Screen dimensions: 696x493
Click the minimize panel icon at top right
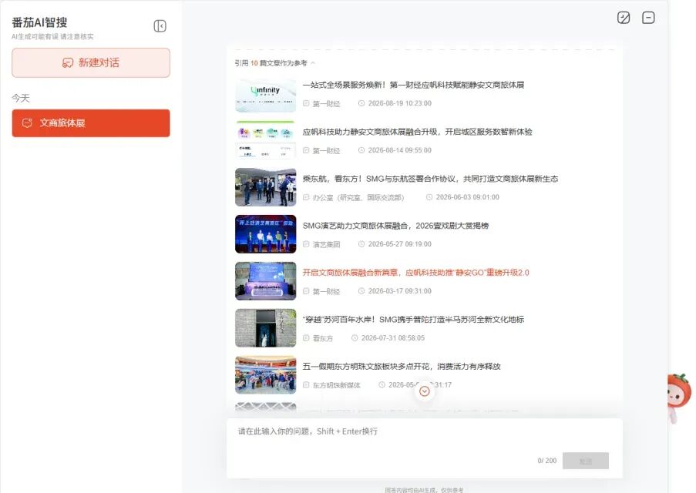pos(648,18)
